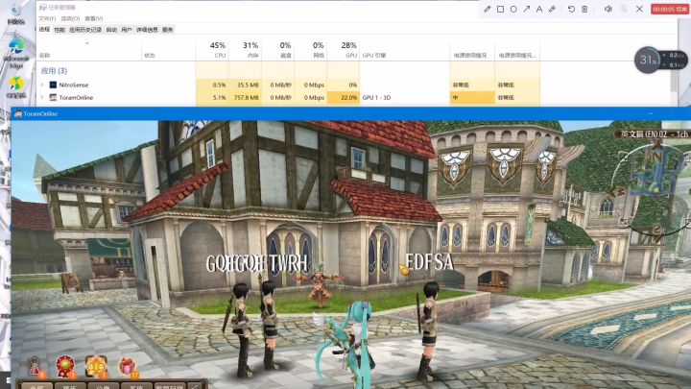Select the highlighter marker tool
691x389 pixels.
552,9
